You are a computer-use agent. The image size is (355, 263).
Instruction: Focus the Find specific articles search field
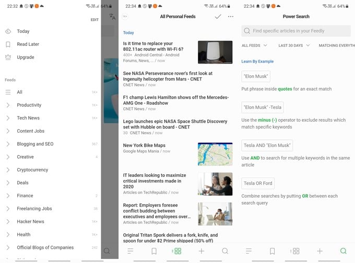[296, 31]
